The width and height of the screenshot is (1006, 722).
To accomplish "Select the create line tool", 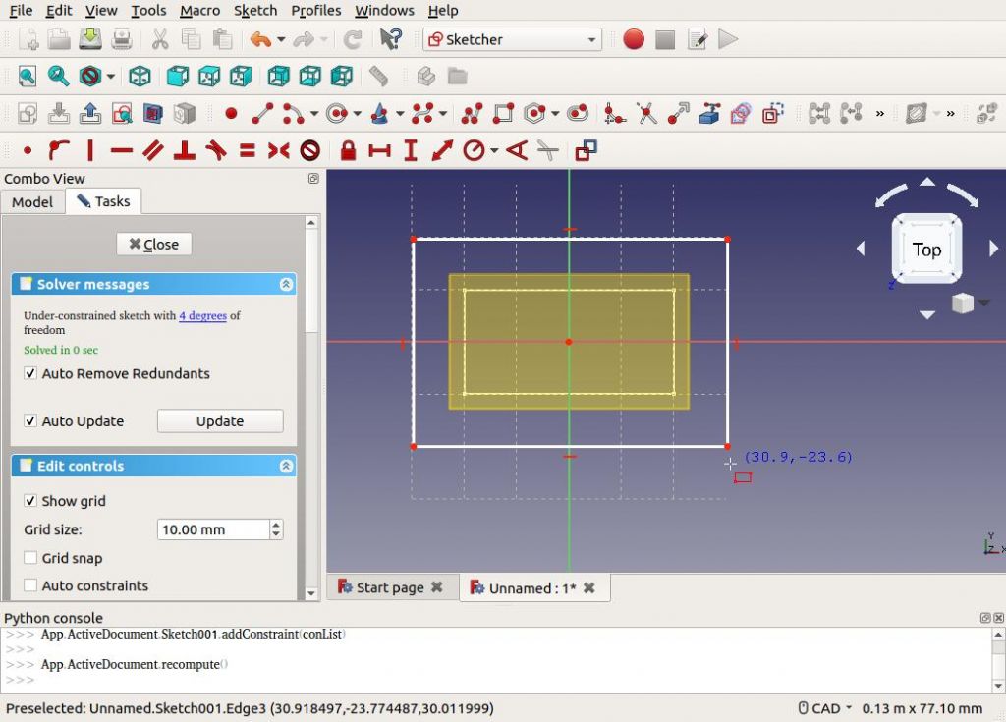I will coord(262,114).
